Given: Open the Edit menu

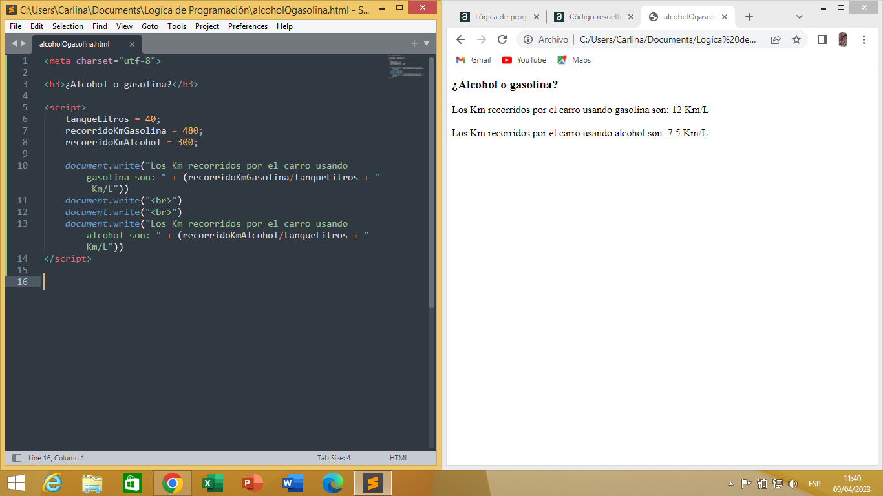Looking at the screenshot, I should tap(37, 26).
